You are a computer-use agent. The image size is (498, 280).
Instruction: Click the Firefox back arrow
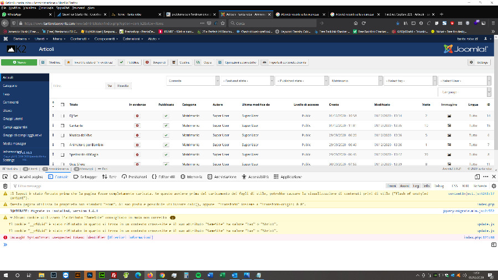pyautogui.click(x=5, y=23)
